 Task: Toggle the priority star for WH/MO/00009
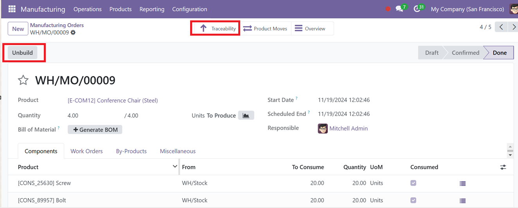(23, 80)
